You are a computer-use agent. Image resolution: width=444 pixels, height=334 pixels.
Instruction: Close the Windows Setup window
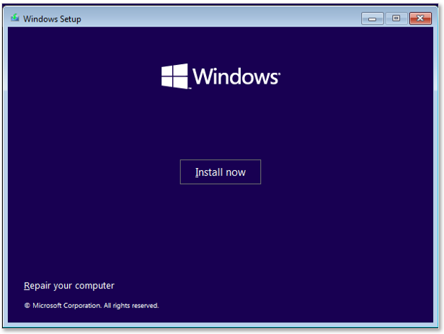point(420,19)
